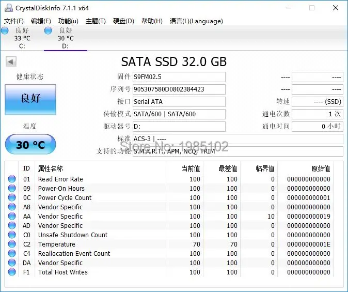This screenshot has width=348, height=292.
Task: Click the CrystalDiskInfo app icon in title bar
Action: click(x=9, y=8)
